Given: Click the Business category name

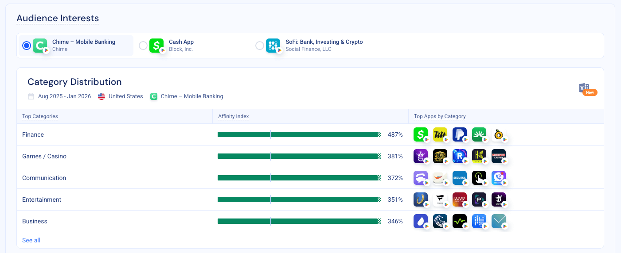Looking at the screenshot, I should [35, 221].
